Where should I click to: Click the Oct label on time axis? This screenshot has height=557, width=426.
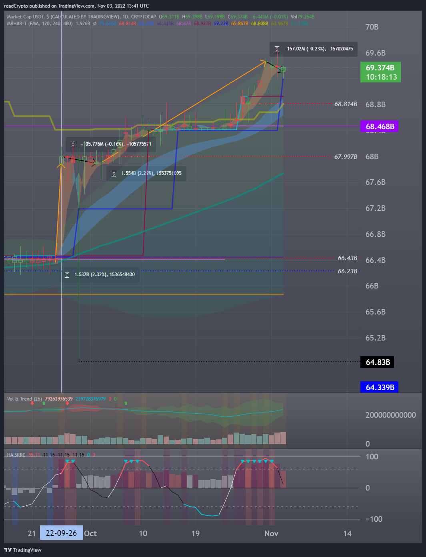coord(90,533)
